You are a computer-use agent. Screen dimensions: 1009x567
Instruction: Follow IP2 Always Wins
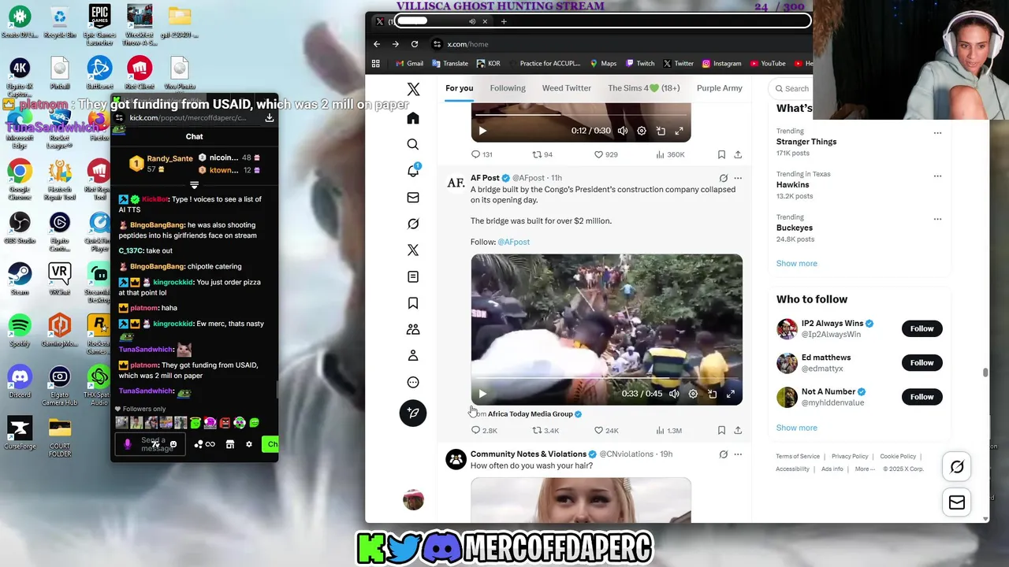(922, 328)
